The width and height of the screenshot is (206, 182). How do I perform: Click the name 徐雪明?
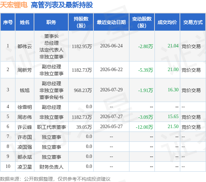pyautogui.click(x=25, y=107)
